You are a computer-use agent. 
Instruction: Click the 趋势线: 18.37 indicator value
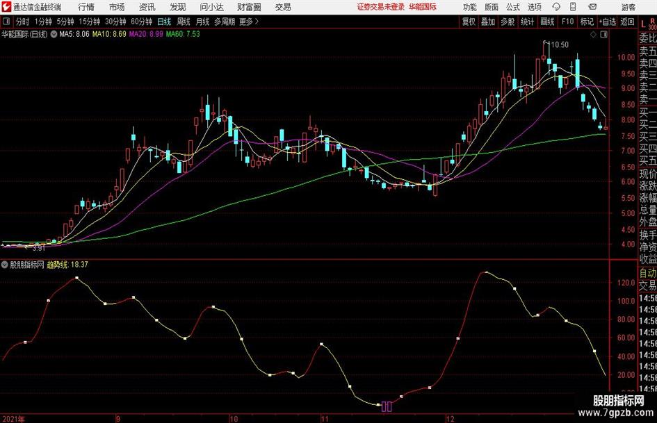67,265
